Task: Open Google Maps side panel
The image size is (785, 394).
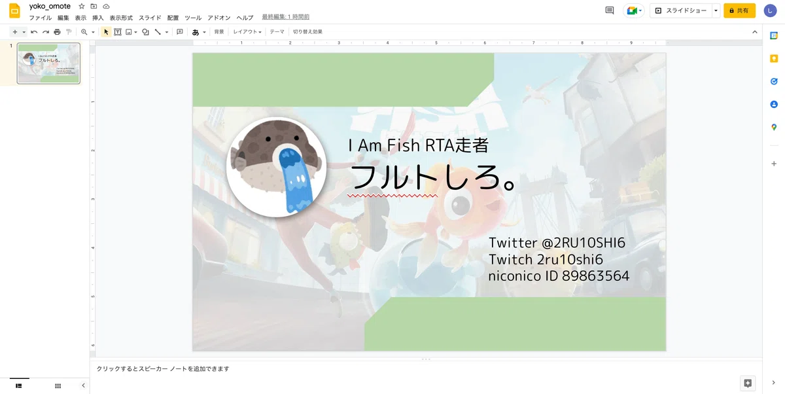Action: (x=774, y=127)
